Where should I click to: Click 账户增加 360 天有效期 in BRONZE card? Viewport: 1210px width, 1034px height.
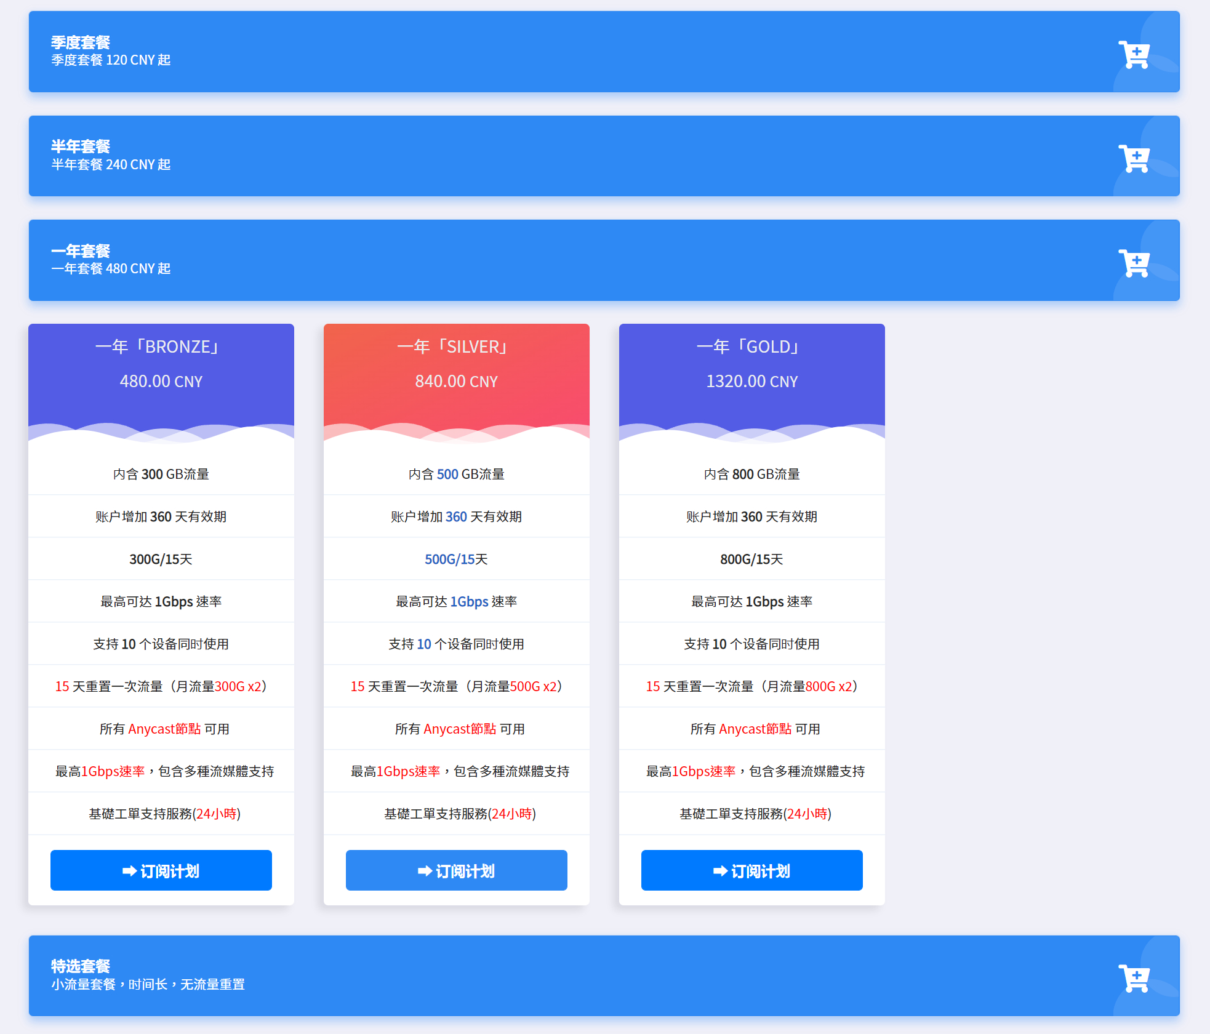point(161,516)
